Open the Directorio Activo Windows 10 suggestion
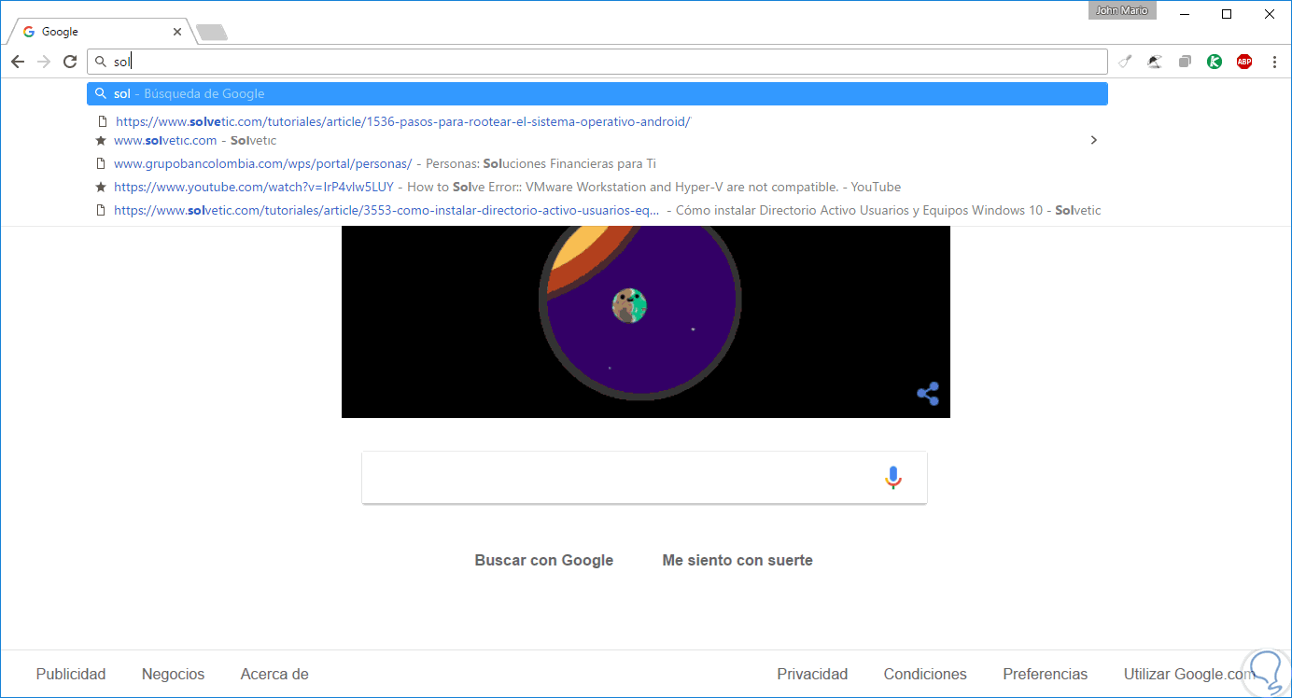This screenshot has height=698, width=1292. [597, 210]
